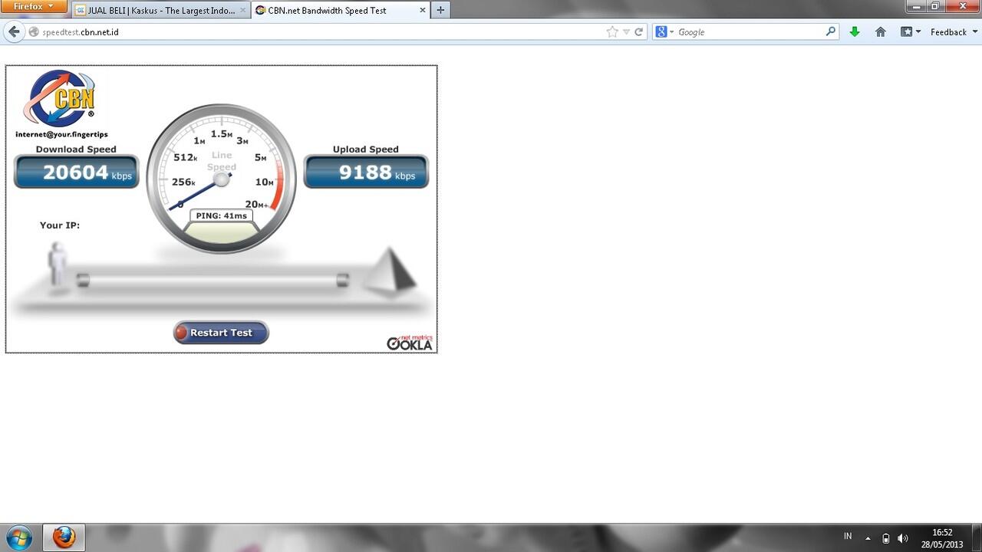Switch to the CBN.net Bandwidth Speed Test tab

click(341, 11)
